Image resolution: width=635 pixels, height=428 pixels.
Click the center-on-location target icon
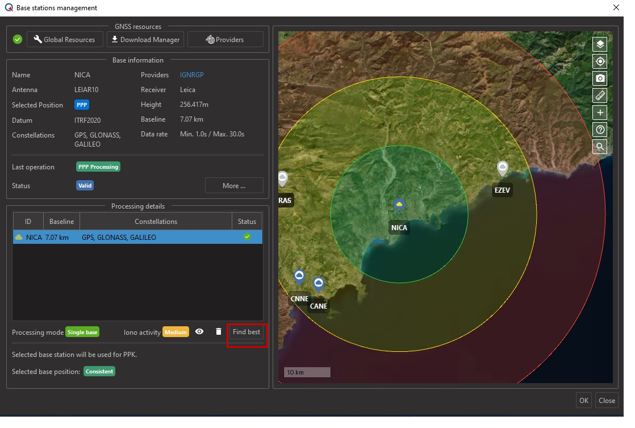tap(600, 61)
